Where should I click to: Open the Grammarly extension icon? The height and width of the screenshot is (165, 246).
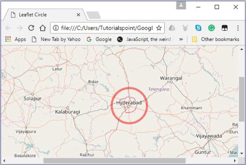pyautogui.click(x=211, y=28)
